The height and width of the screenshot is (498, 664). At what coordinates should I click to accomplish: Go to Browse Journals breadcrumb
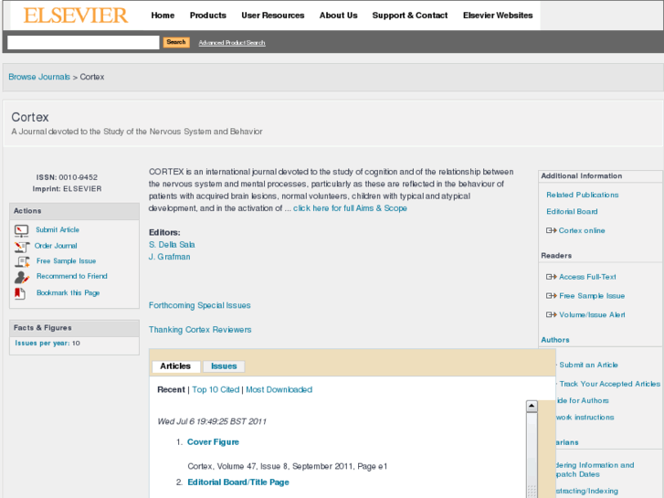(x=39, y=77)
